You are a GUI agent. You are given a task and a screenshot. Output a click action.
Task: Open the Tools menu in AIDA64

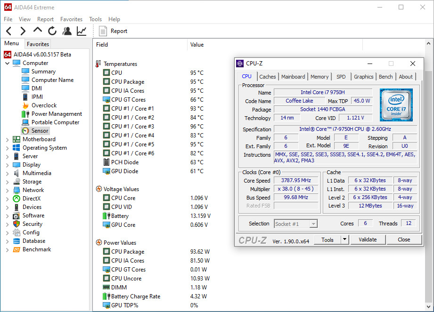96,19
